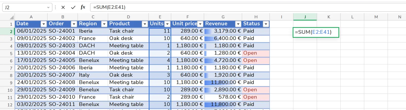This screenshot has width=406, height=110.
Task: Click order cell SO-24008
Action: 62,82
